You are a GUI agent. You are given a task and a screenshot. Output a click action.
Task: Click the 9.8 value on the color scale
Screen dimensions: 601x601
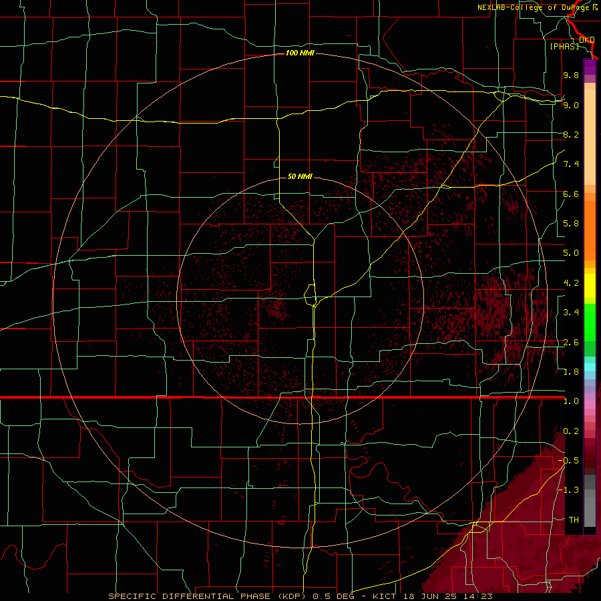[571, 75]
